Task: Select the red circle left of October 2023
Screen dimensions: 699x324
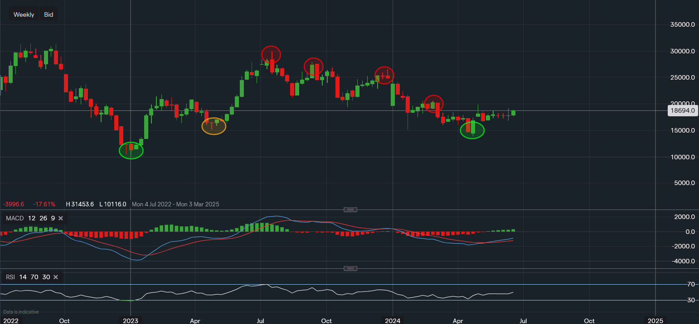Action: point(313,67)
